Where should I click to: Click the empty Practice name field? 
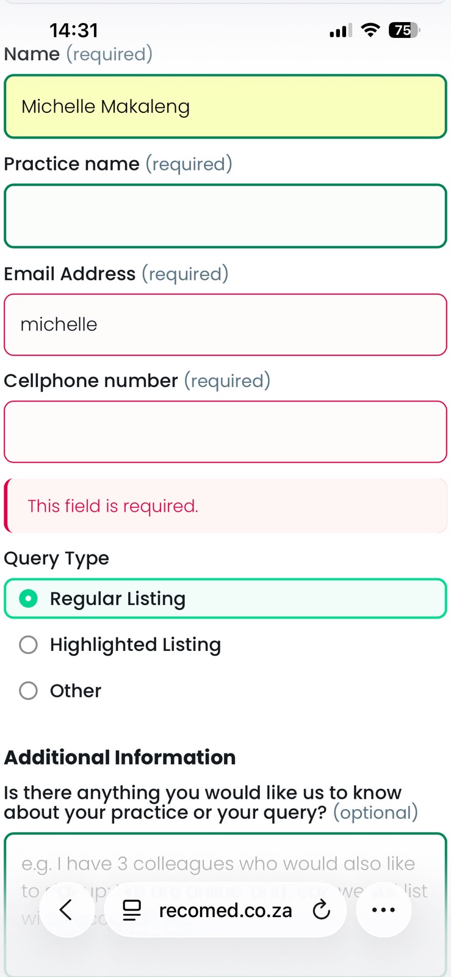(225, 216)
